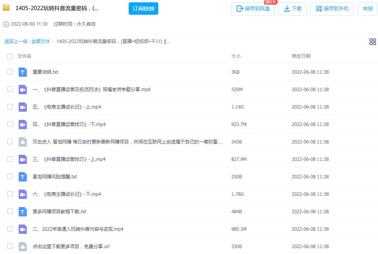Check the box for 双击进入 冒泡网赚 file
The image size is (378, 254).
click(10, 142)
